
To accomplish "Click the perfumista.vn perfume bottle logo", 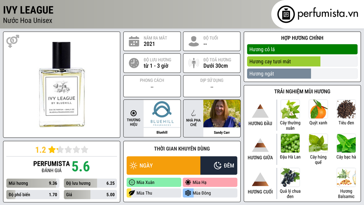I will (x=286, y=14).
